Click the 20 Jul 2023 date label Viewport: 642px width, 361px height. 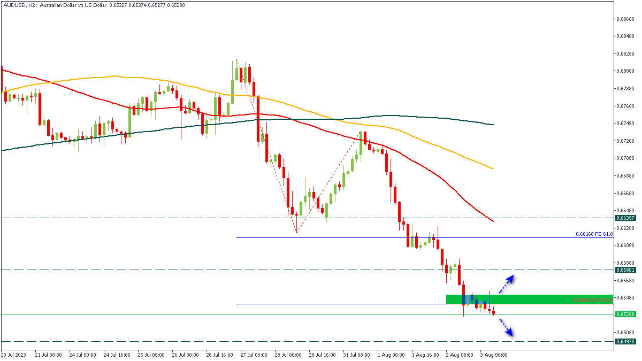click(x=13, y=354)
